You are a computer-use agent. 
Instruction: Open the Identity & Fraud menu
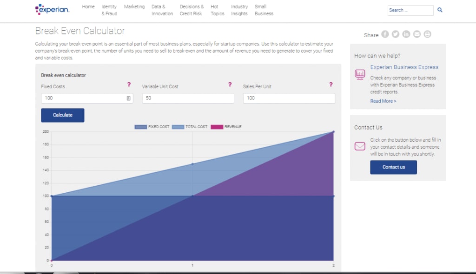pyautogui.click(x=109, y=10)
